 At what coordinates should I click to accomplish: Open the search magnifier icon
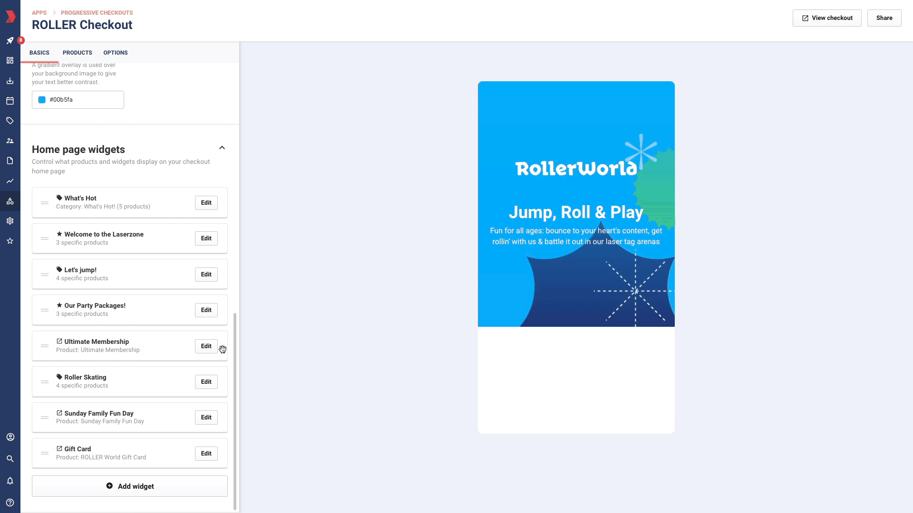pos(10,459)
